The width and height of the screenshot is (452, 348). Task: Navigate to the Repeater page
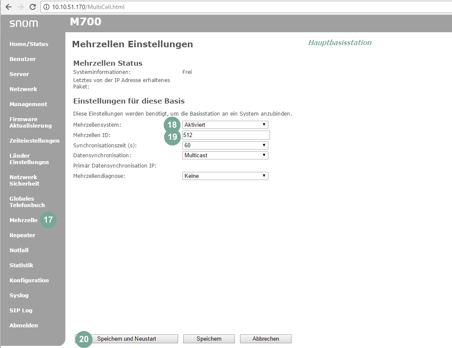[x=22, y=235]
